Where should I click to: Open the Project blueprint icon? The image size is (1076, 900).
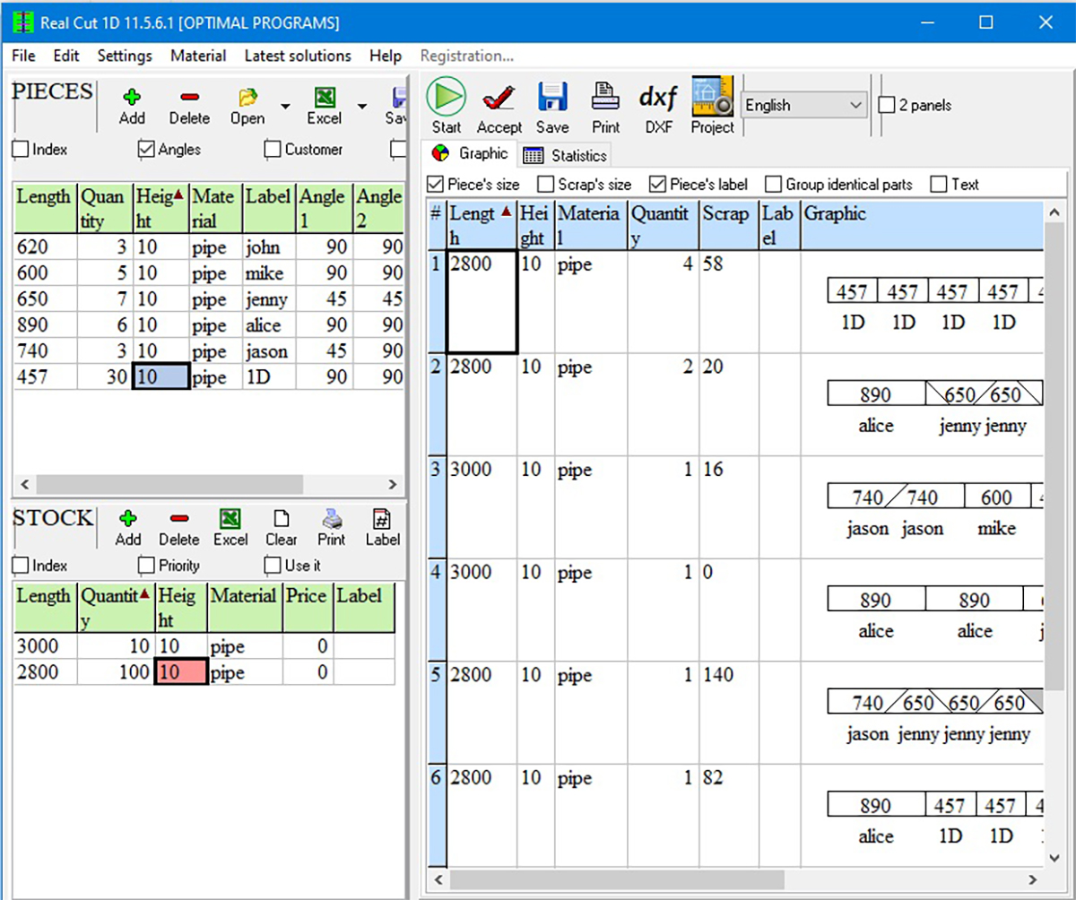pos(712,97)
